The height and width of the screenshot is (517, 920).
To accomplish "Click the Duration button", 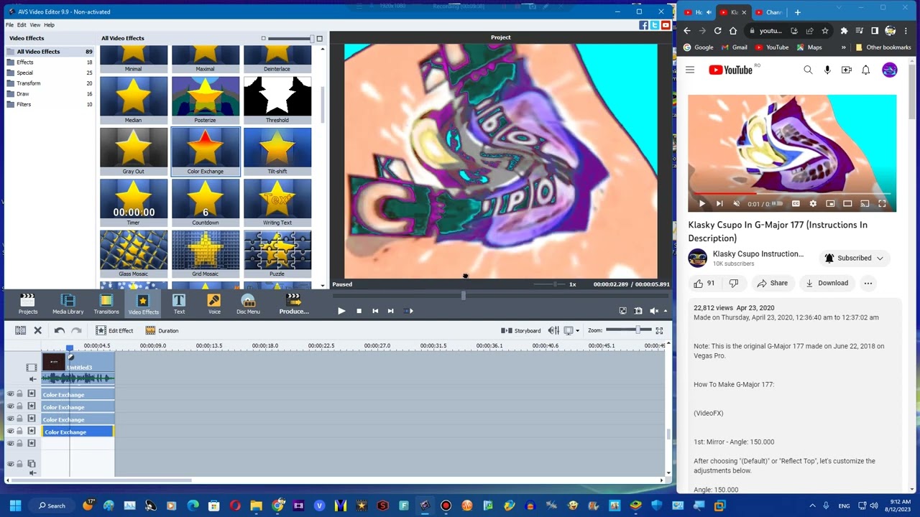I will click(162, 330).
